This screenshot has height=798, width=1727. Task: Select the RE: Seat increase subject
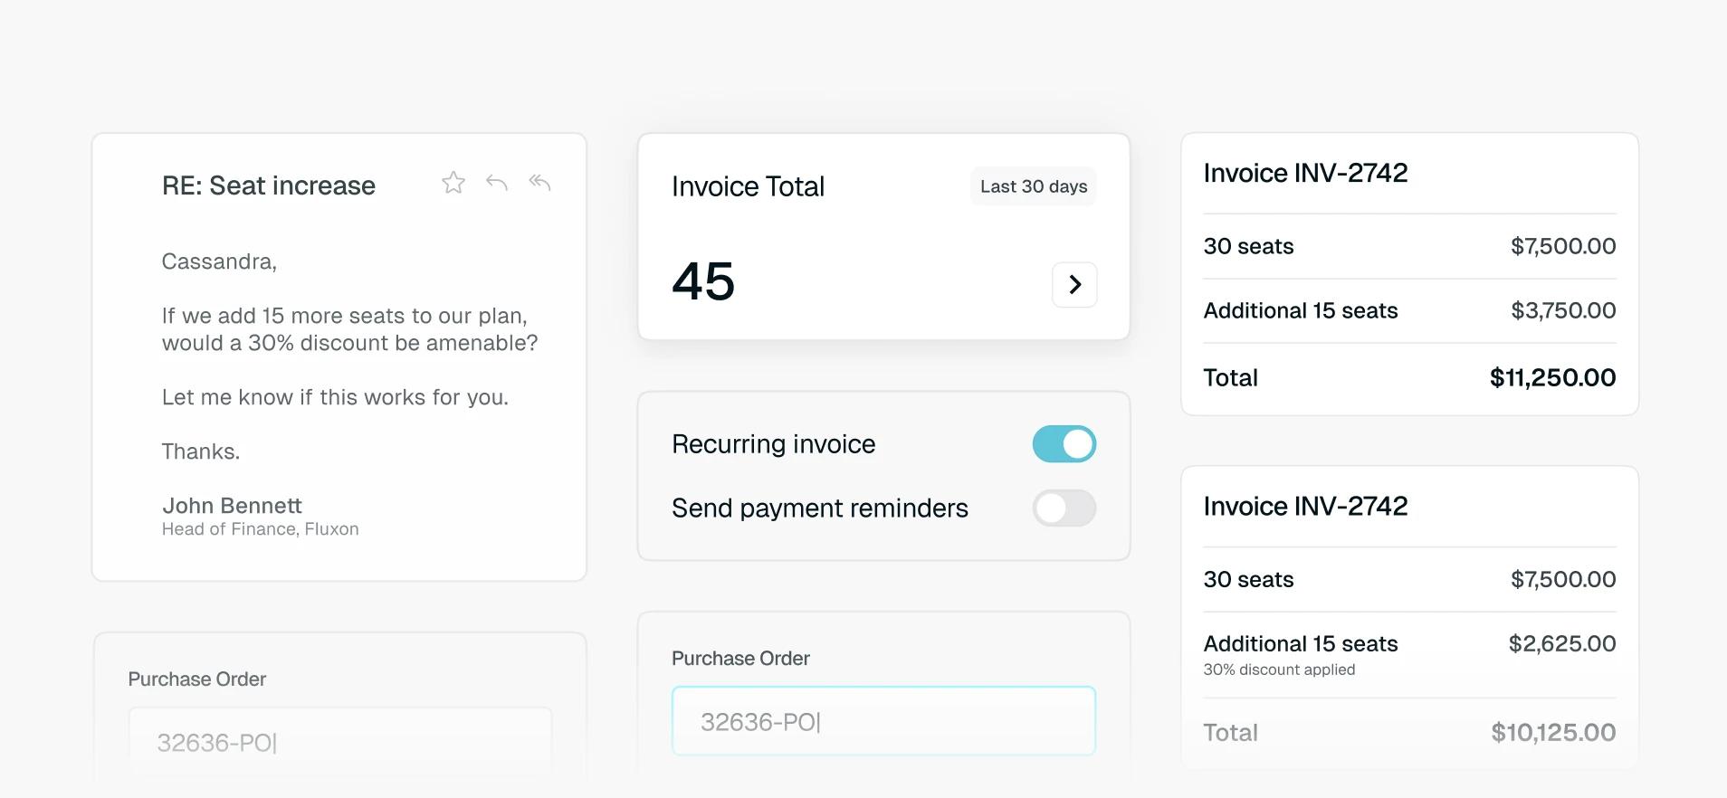(269, 185)
